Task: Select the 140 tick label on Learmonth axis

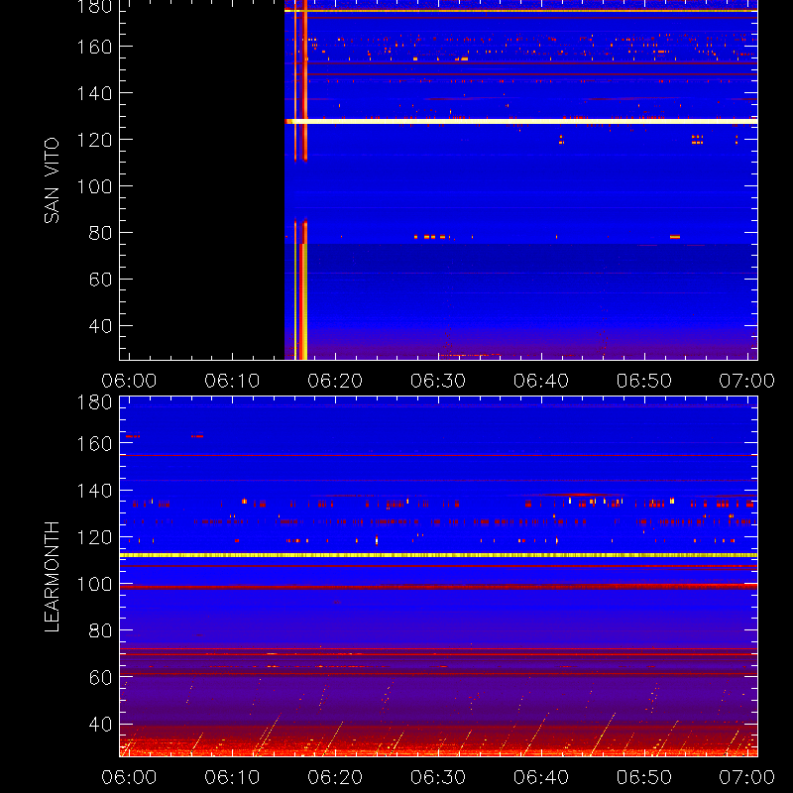Action: (94, 490)
